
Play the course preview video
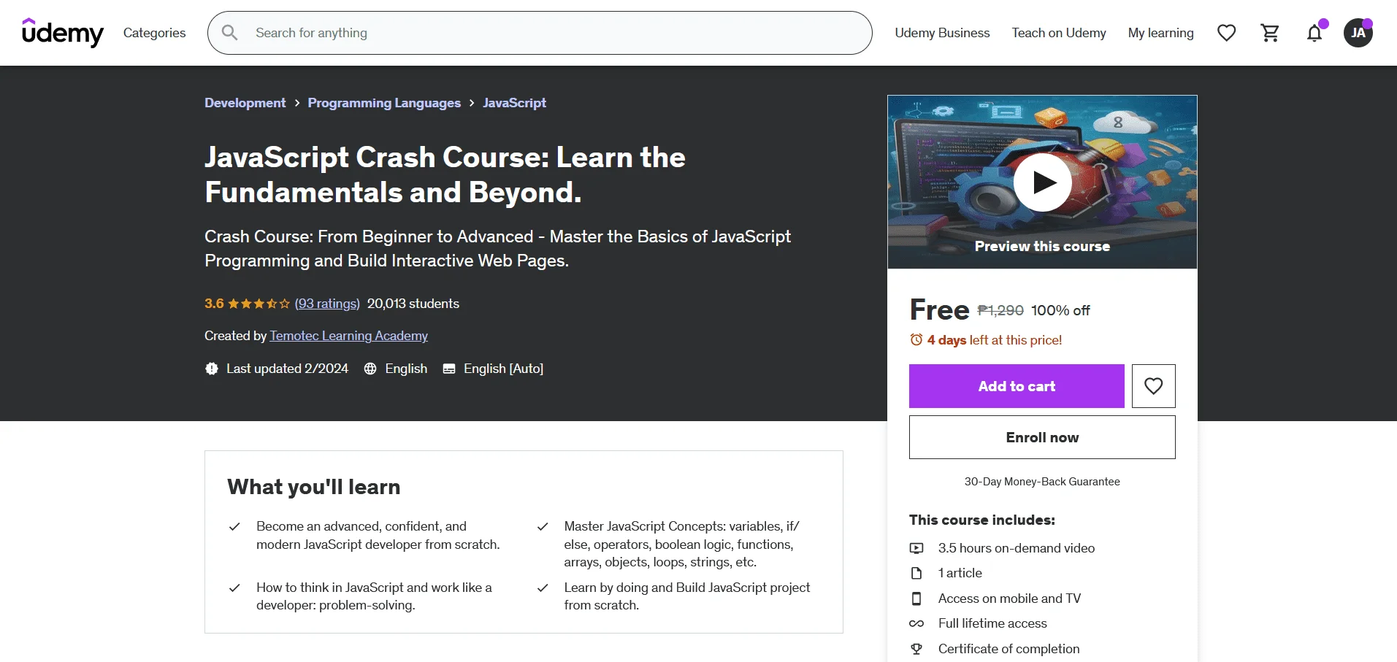pos(1043,182)
